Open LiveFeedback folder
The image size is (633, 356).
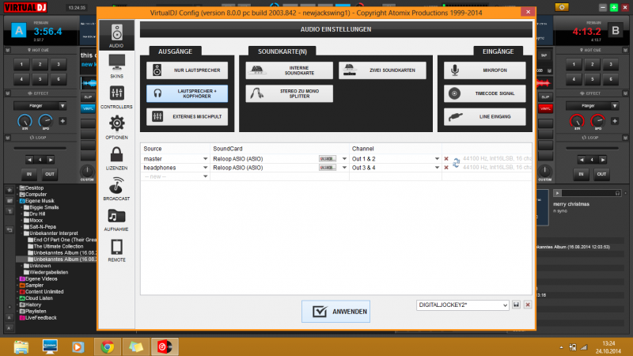coord(41,318)
